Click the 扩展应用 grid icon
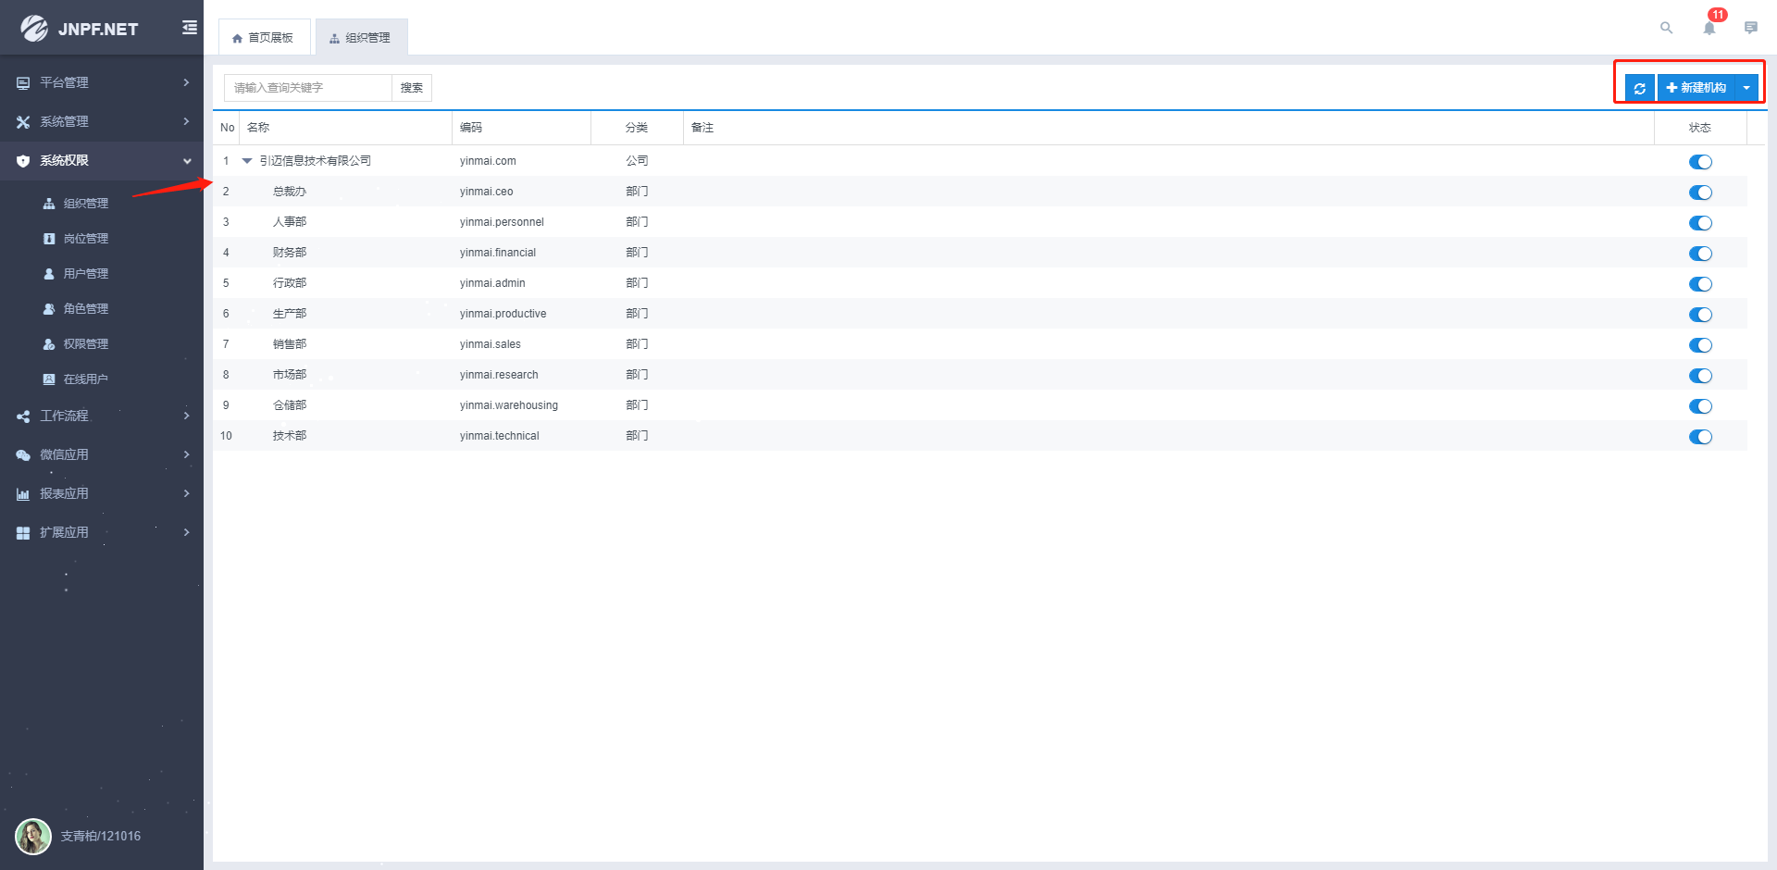1777x870 pixels. (x=23, y=533)
